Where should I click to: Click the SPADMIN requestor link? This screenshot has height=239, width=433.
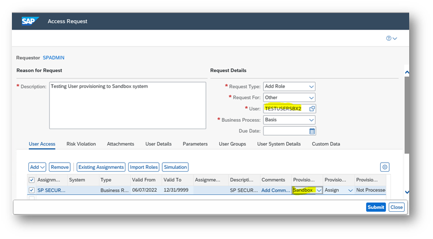[x=53, y=58]
